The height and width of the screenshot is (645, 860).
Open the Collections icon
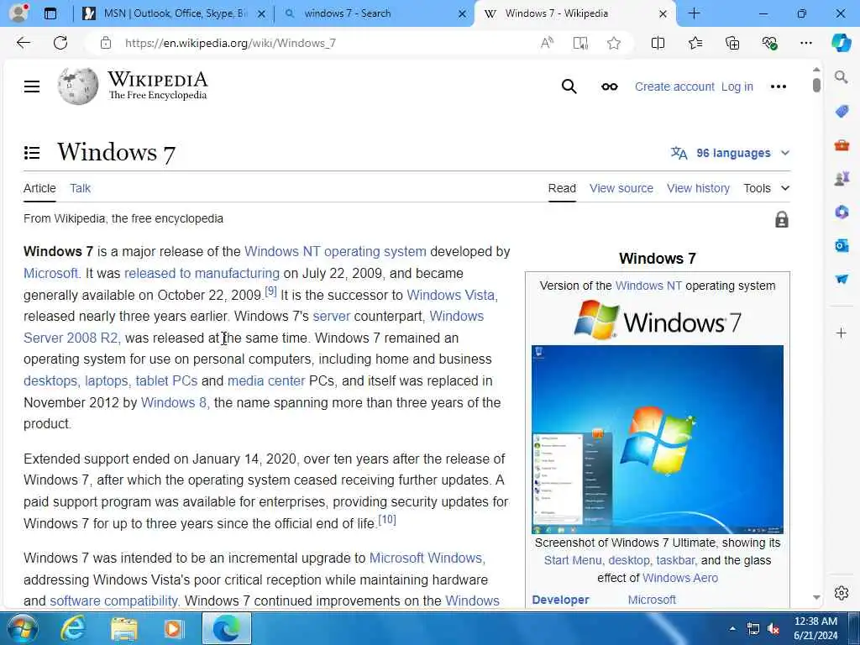pyautogui.click(x=732, y=43)
